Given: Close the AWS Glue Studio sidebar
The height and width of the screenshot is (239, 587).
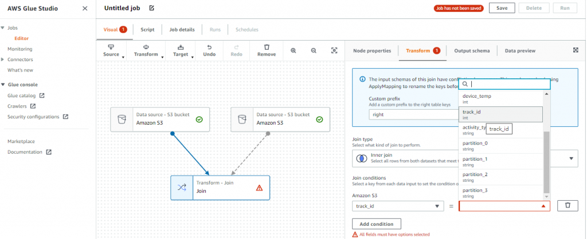Looking at the screenshot, I should (85, 8).
